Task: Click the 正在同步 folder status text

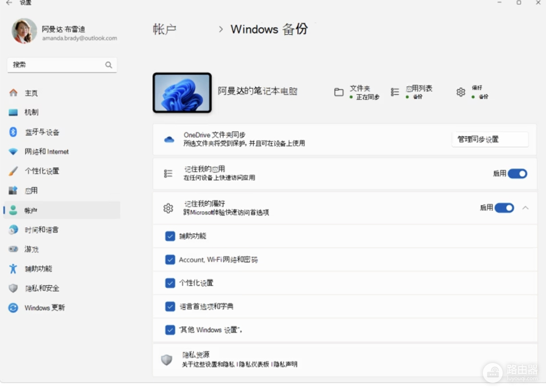Action: 368,97
